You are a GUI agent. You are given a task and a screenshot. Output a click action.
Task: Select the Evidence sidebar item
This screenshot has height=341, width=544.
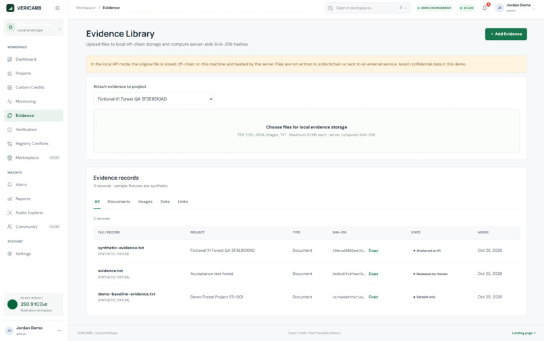click(34, 115)
